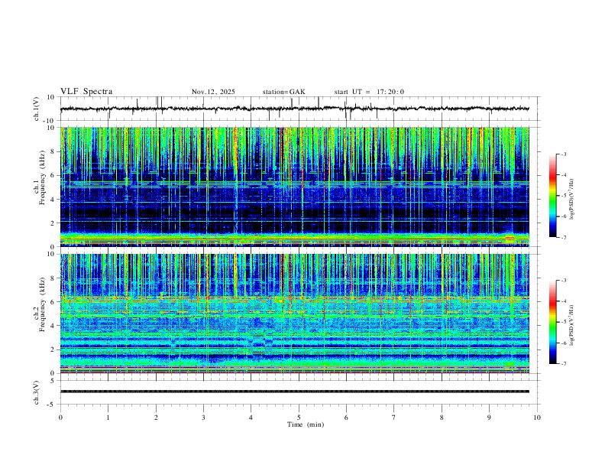
Task: Click the "VLF Spectra" title text
Action: click(86, 92)
